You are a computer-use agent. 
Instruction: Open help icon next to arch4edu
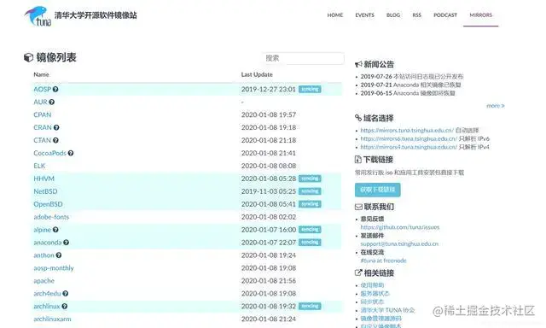tap(65, 294)
